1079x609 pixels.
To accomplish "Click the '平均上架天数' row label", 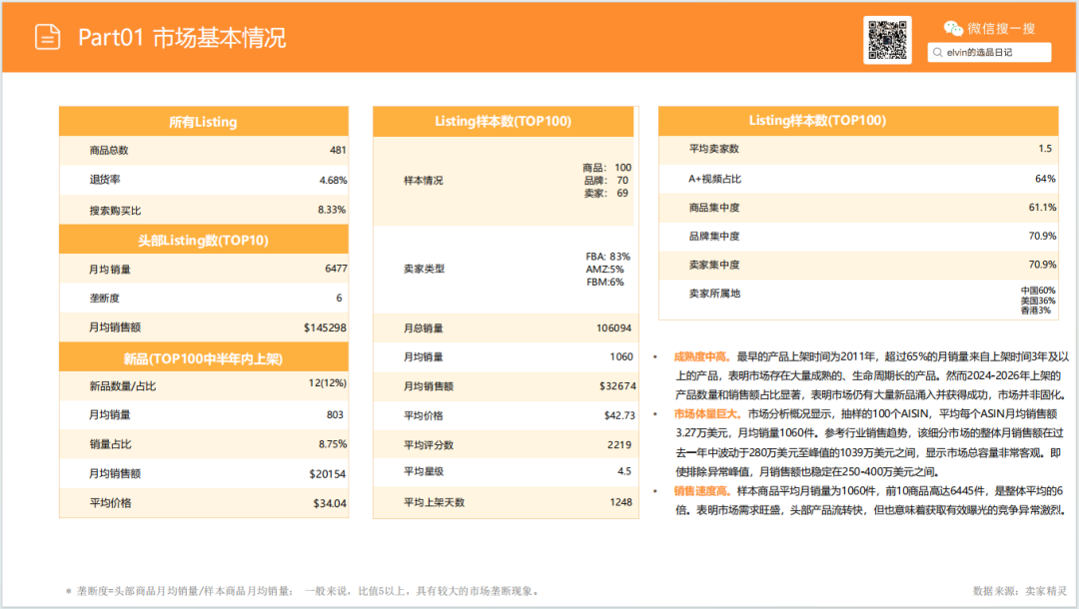I will 435,502.
